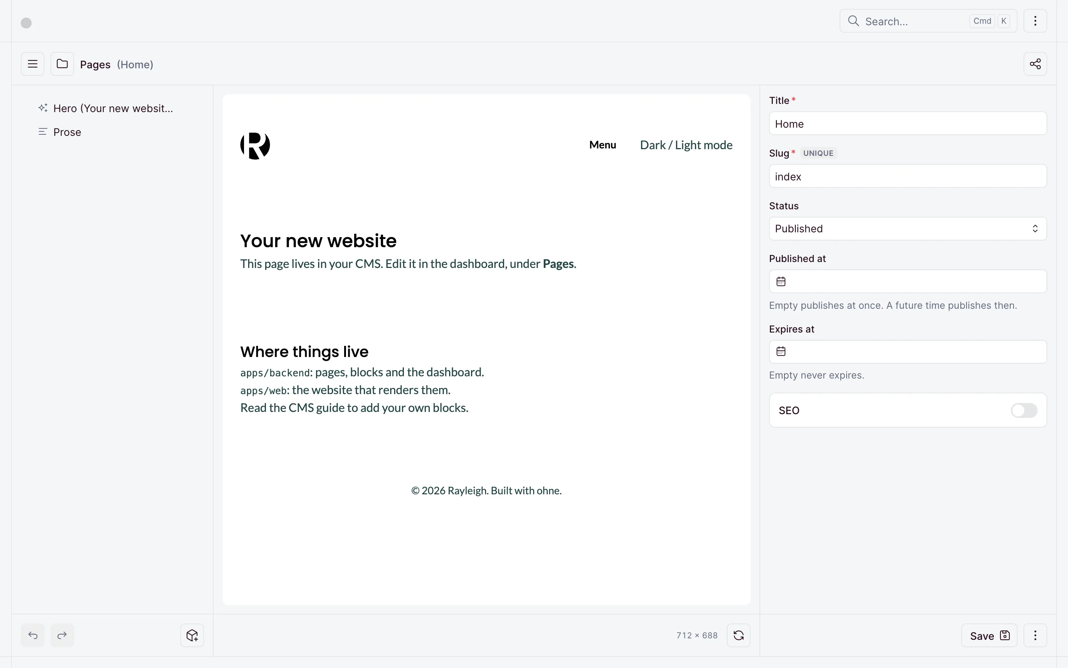Click the 712 × 688 size readout
1068x668 pixels.
pos(697,635)
